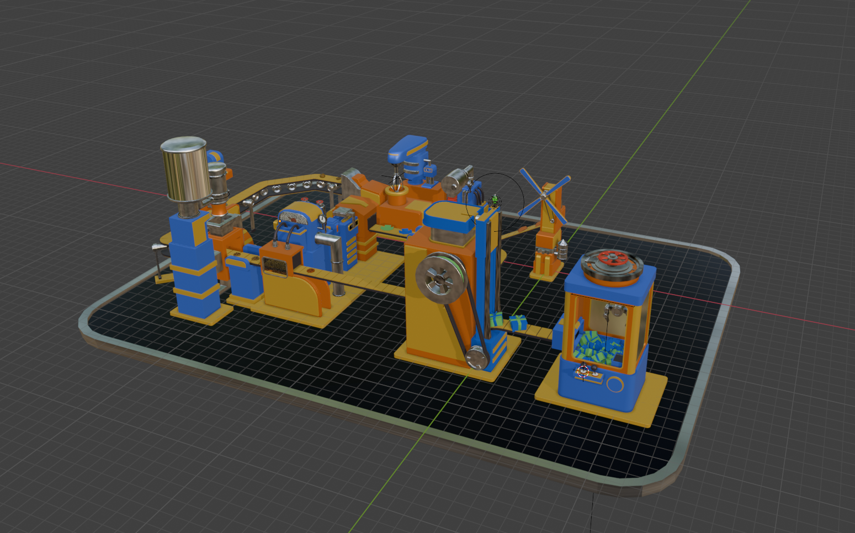This screenshot has height=533, width=855.
Task: Select the blue gift box on conveyor
Action: (x=518, y=323)
